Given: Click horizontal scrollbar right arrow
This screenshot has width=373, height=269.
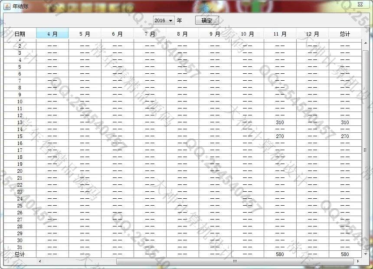Looking at the screenshot, I should click(358, 261).
